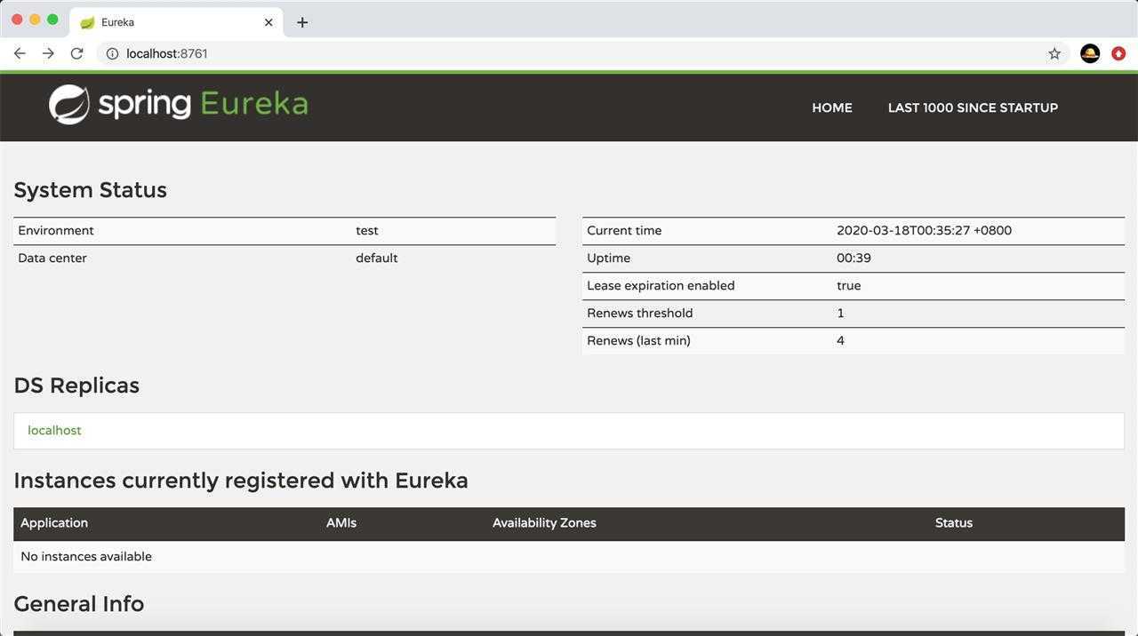The height and width of the screenshot is (636, 1138).
Task: Click the System Status heading
Action: click(x=90, y=190)
